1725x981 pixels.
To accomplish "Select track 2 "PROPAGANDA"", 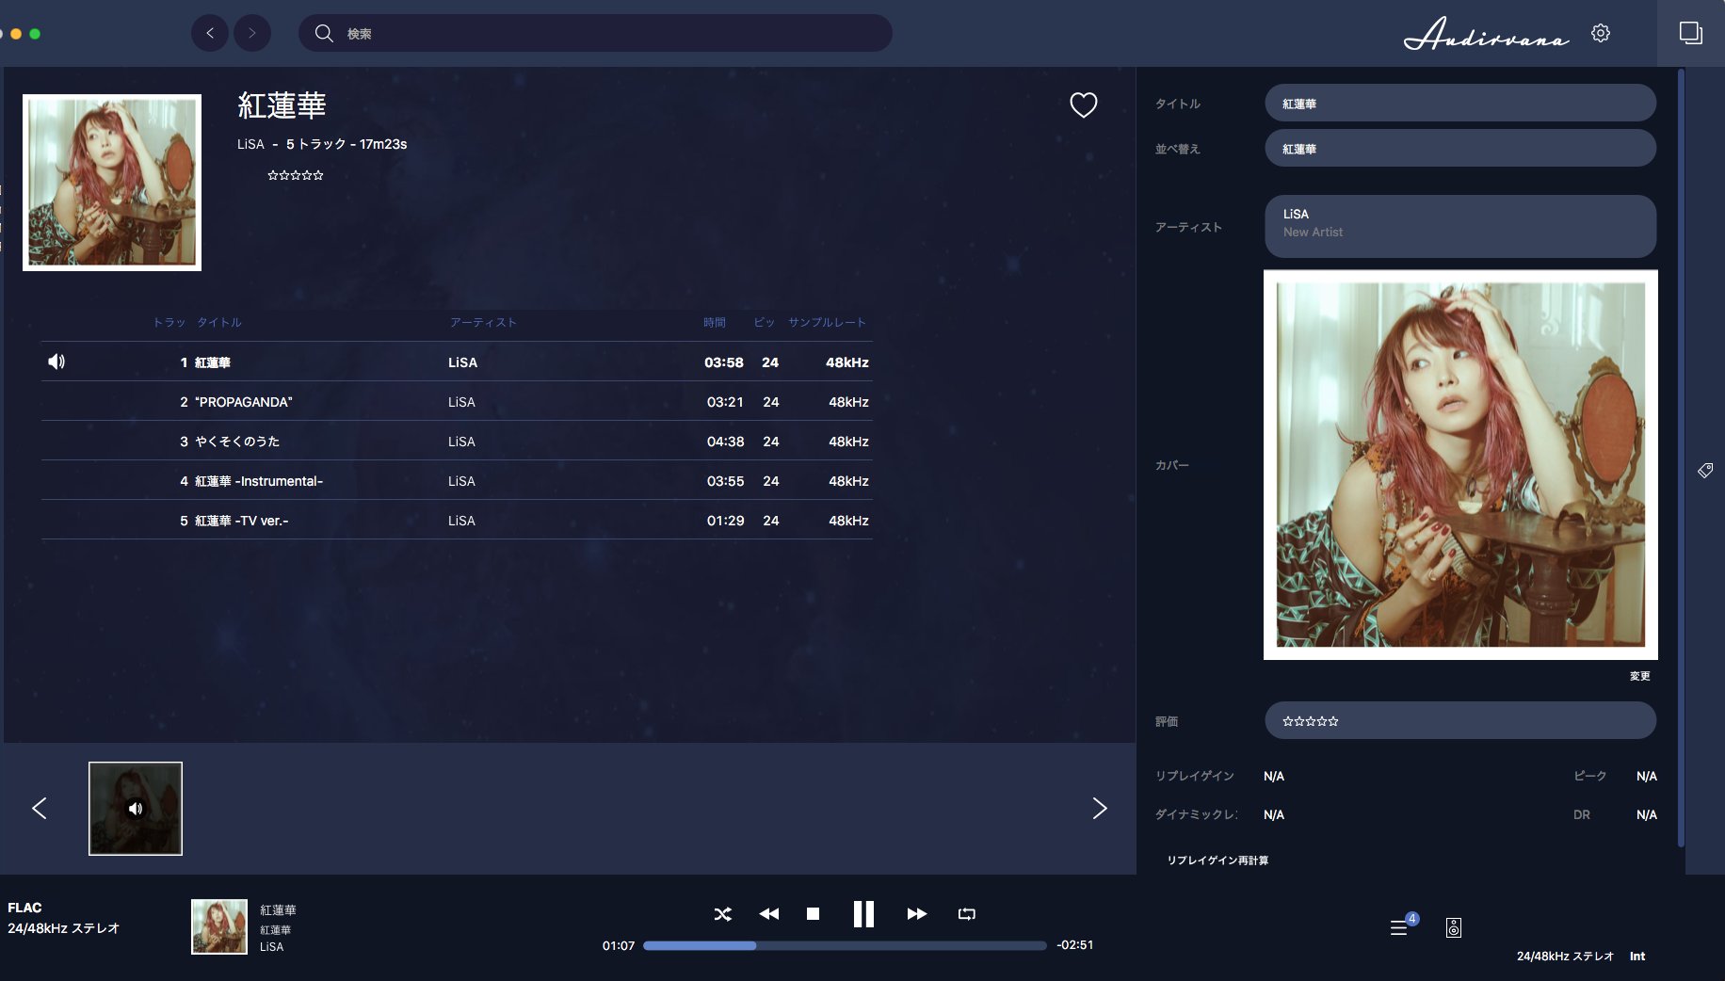I will point(457,401).
